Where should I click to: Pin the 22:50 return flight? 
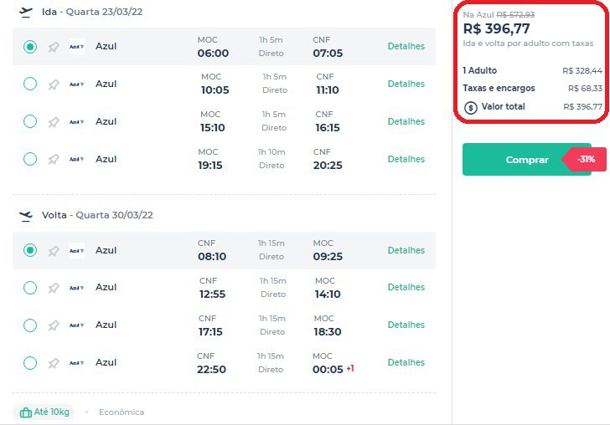[x=54, y=363]
